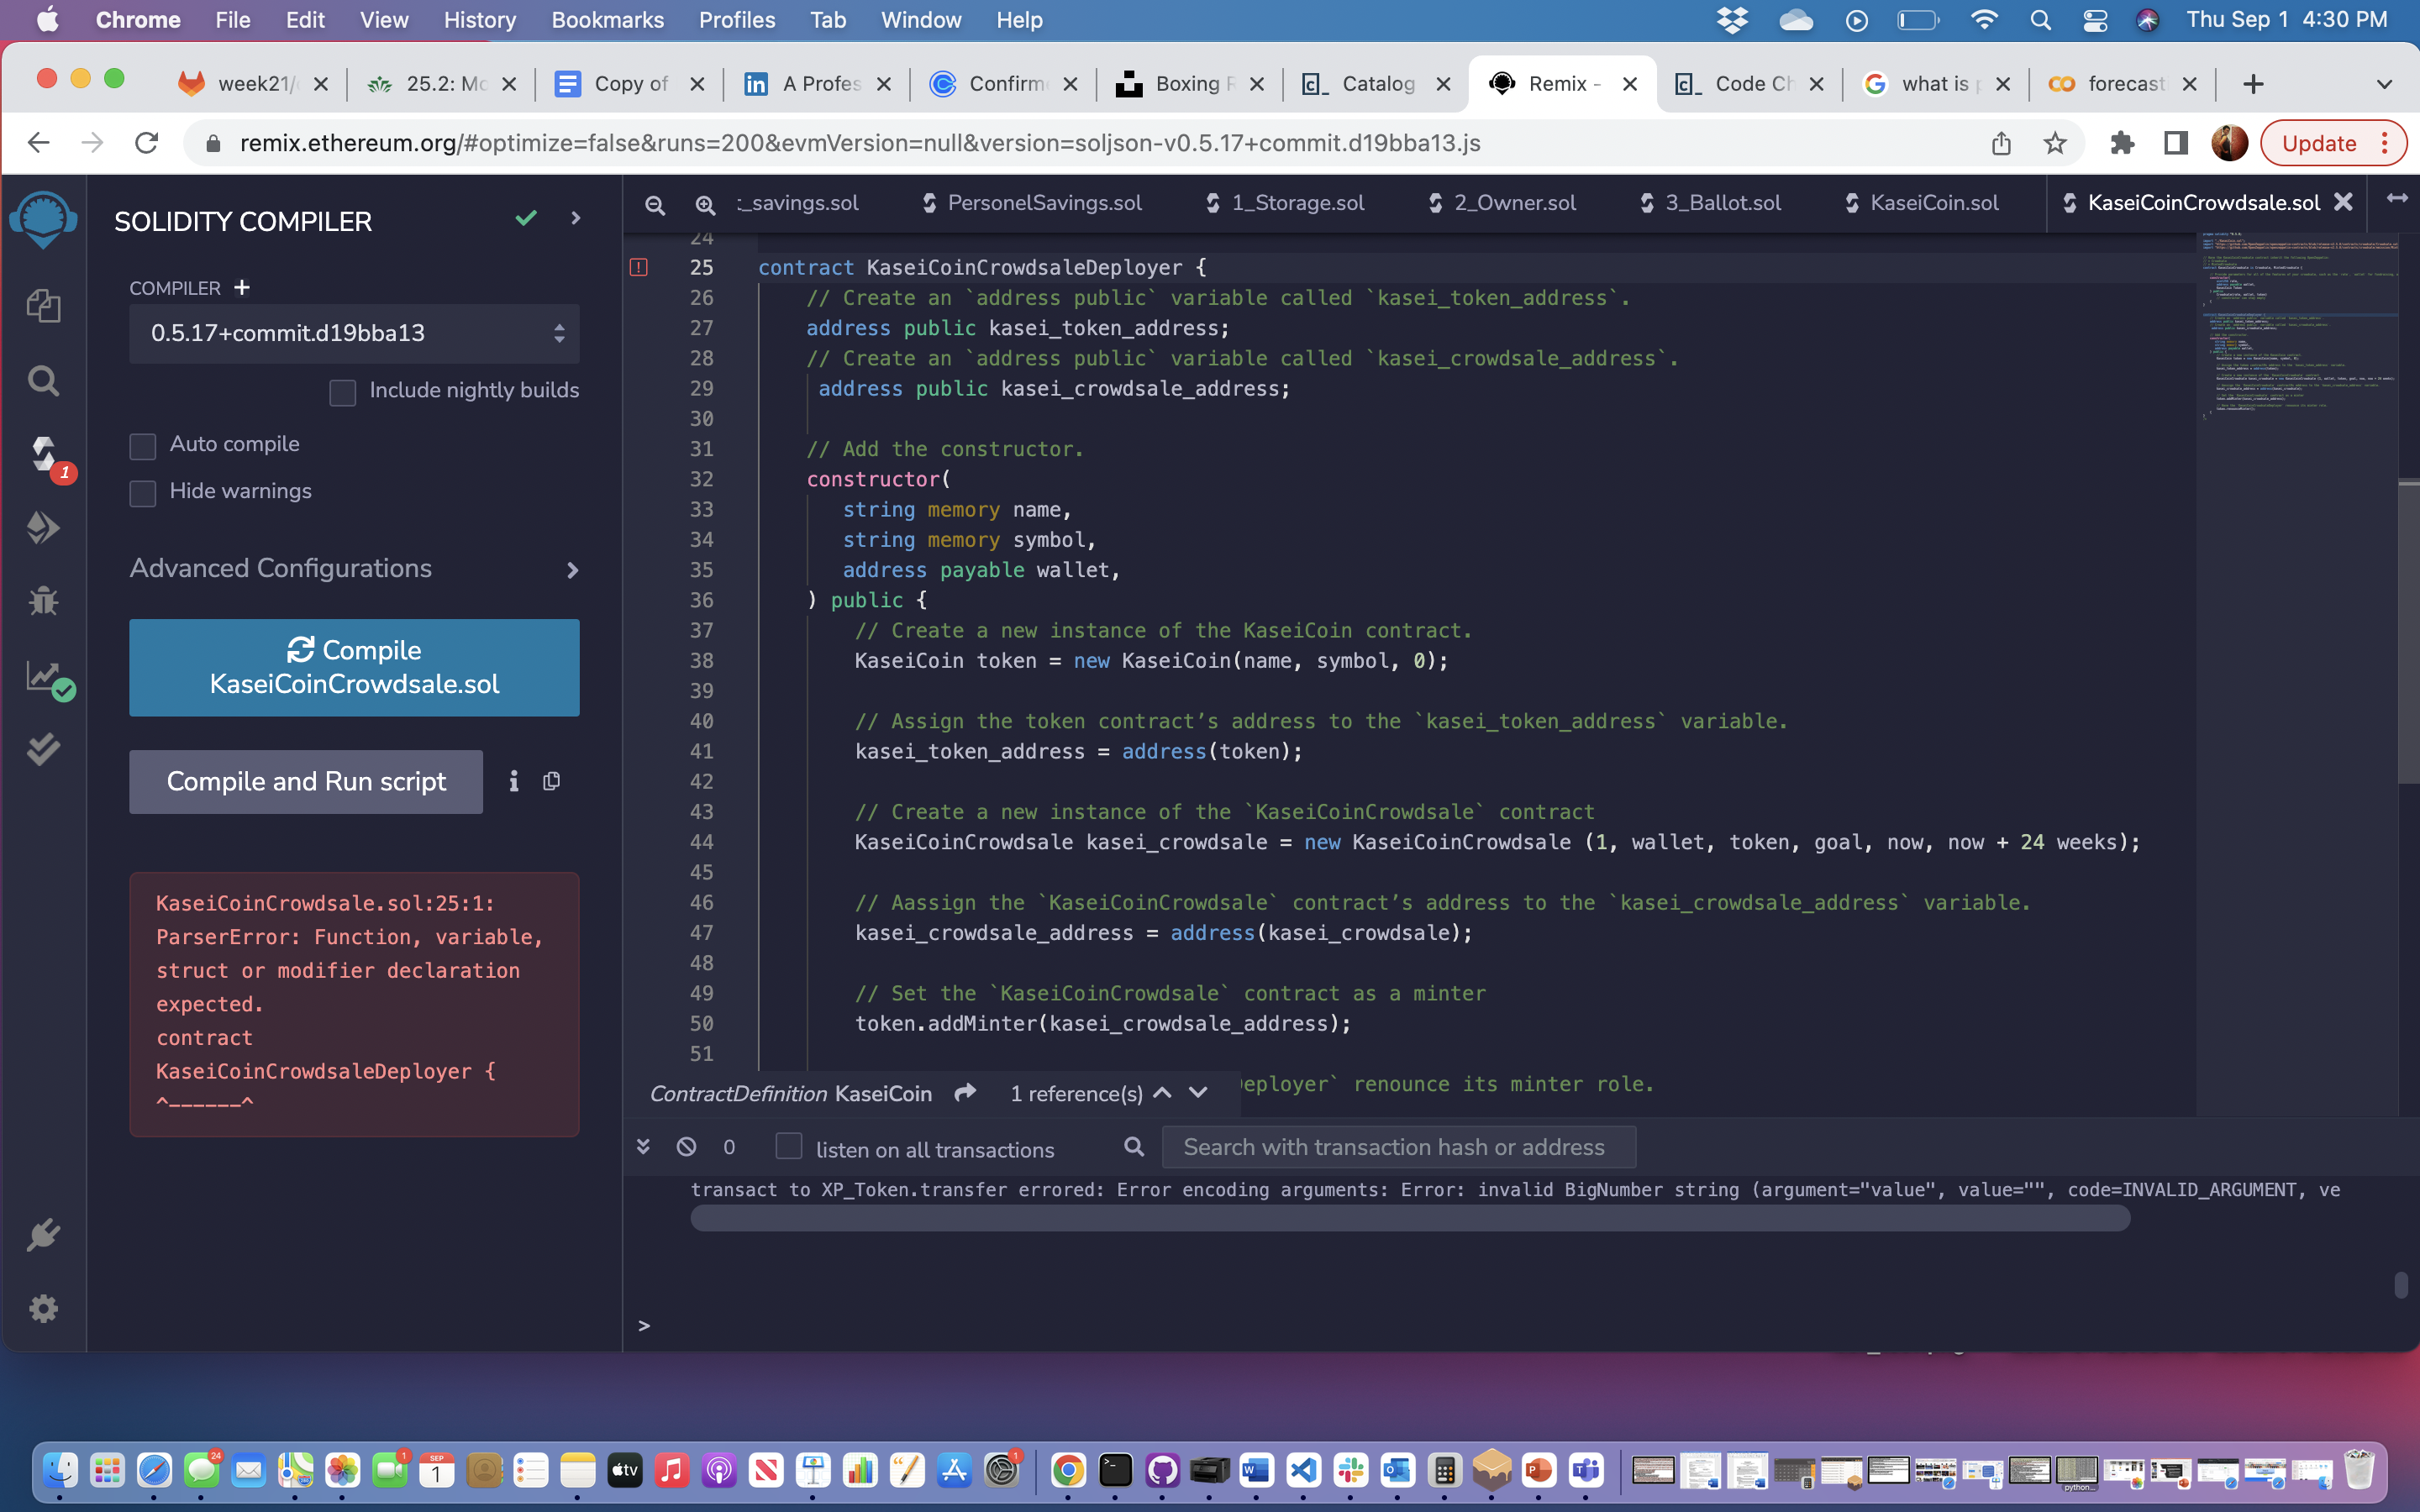The width and height of the screenshot is (2420, 1512).
Task: Copy the script with the copy icon
Action: click(x=551, y=781)
